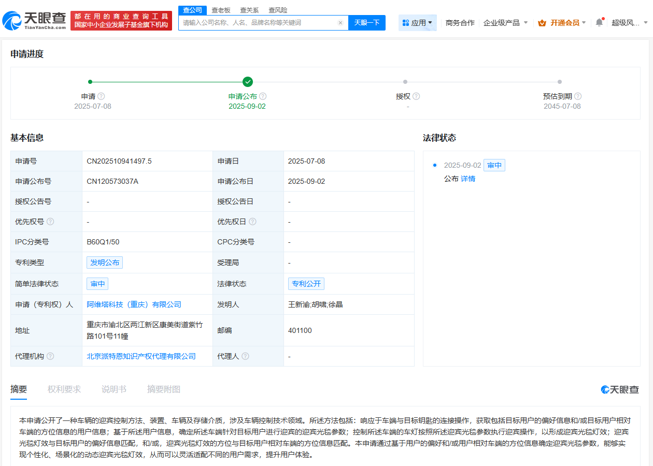Click the 天眼一下 search button
Screen dimensions: 653x466
click(x=366, y=22)
